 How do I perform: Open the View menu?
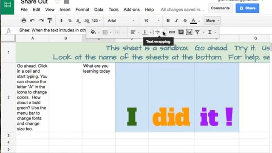pyautogui.click(x=50, y=9)
